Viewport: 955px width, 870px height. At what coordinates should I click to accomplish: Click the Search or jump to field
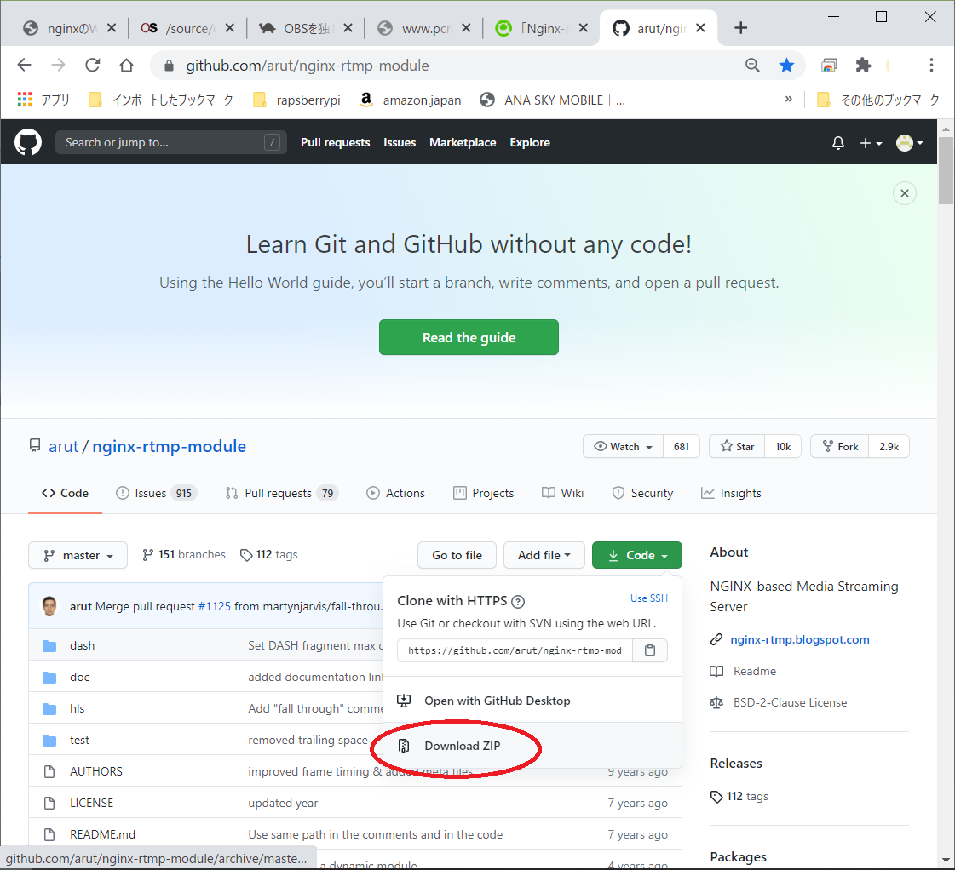(171, 142)
